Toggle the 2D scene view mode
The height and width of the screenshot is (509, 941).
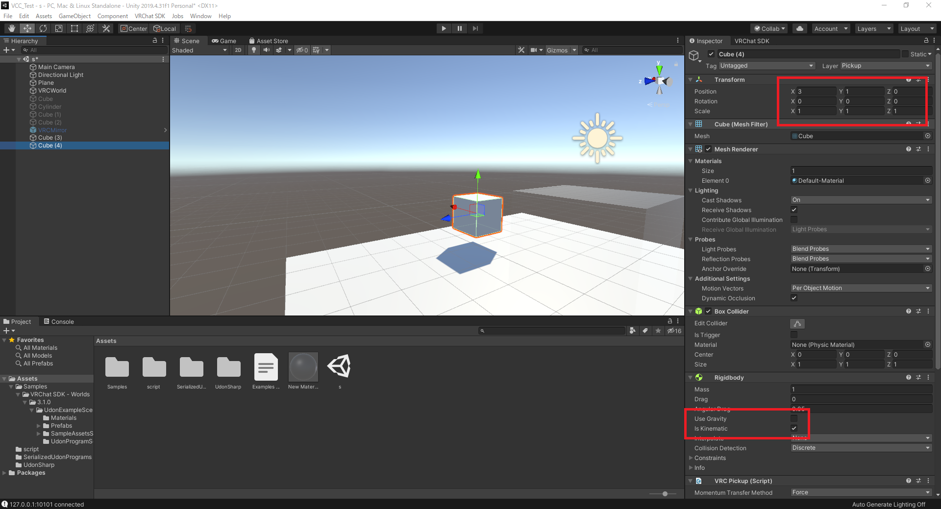tap(238, 50)
